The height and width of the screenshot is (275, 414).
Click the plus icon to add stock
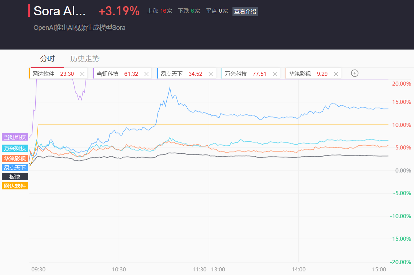pos(355,73)
